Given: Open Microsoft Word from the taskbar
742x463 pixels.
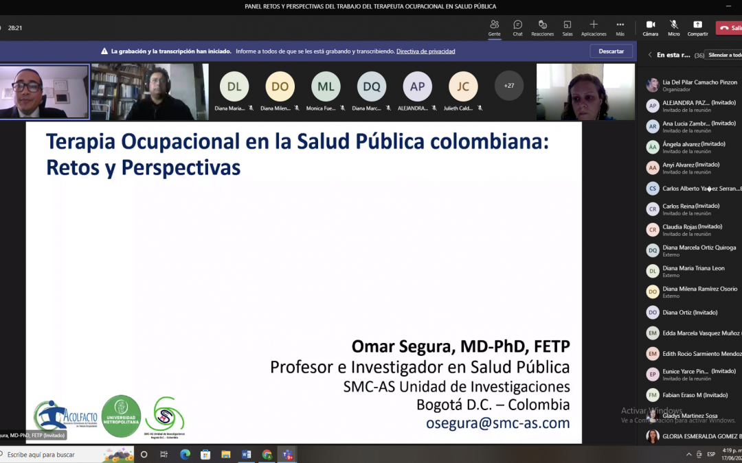Looking at the screenshot, I should coord(246,454).
